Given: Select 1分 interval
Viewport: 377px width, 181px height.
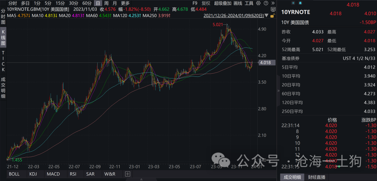Looking at the screenshot, I should [x=37, y=3].
